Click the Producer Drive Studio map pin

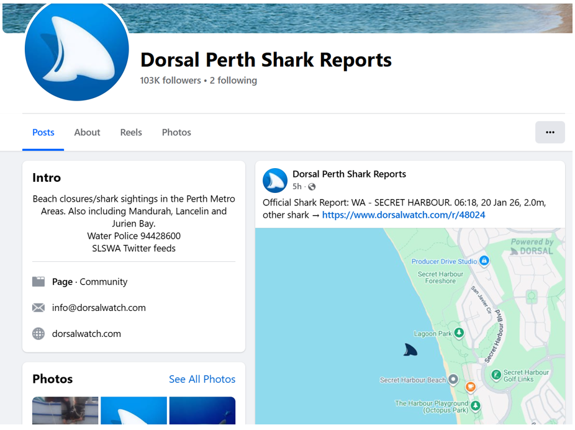pos(484,261)
